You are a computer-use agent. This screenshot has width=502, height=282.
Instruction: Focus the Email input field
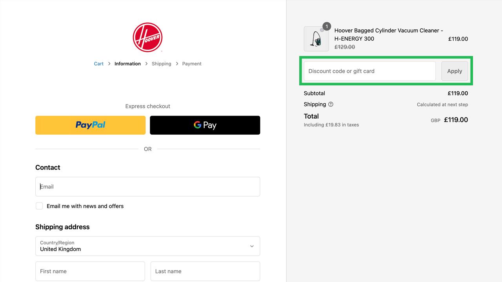[x=147, y=186]
